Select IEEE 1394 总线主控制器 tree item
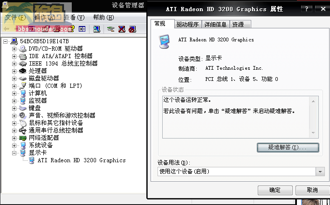 [x=63, y=63]
